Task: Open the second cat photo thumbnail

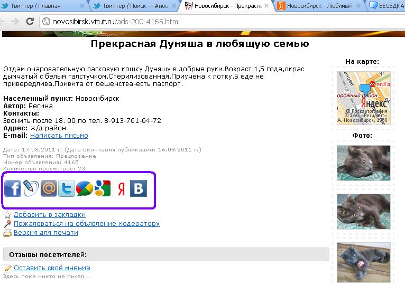Action: [363, 212]
